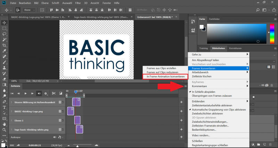Click the timeline play button
Screen dimensions: 278x148
[25, 93]
